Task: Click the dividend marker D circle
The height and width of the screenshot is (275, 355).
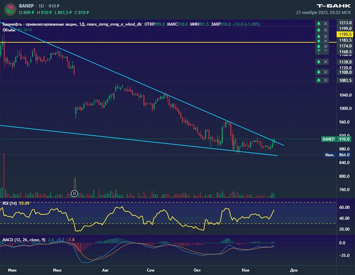Action: [x=75, y=194]
